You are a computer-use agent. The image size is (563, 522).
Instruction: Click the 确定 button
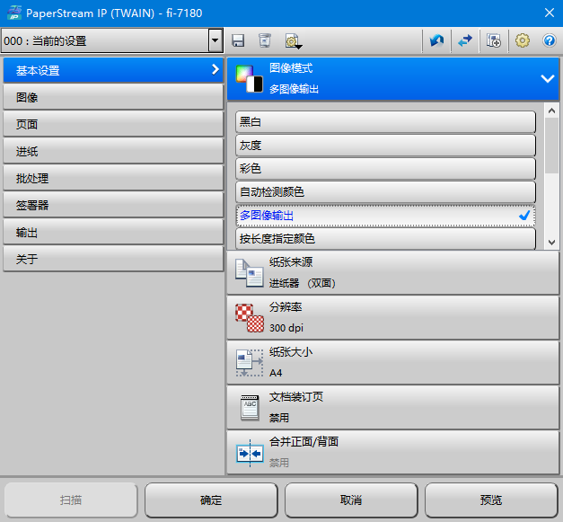click(211, 500)
